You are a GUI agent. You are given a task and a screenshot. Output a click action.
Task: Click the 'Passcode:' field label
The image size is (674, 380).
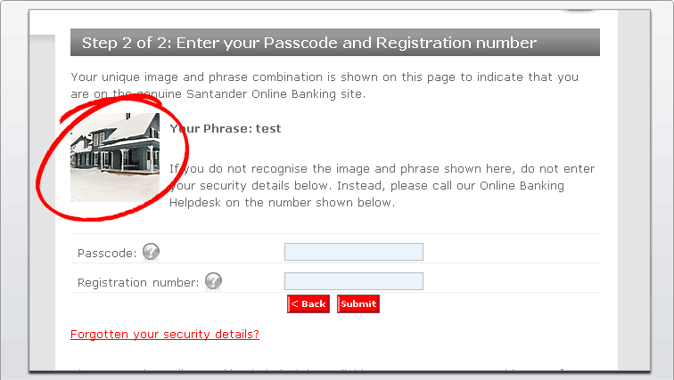tap(107, 253)
